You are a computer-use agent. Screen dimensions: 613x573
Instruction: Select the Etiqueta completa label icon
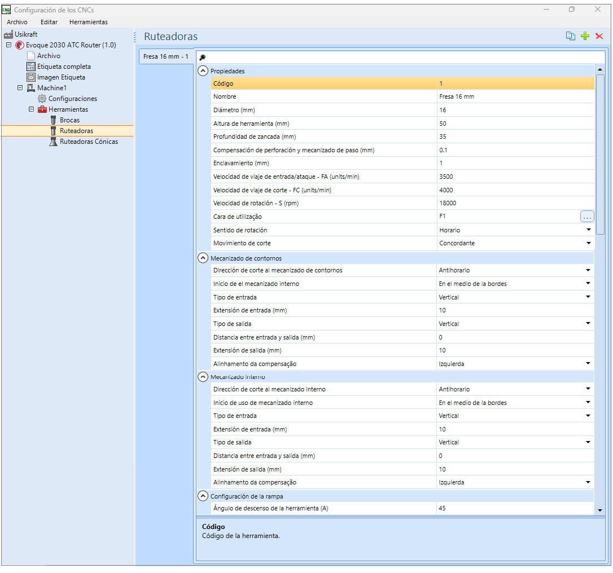pyautogui.click(x=31, y=67)
